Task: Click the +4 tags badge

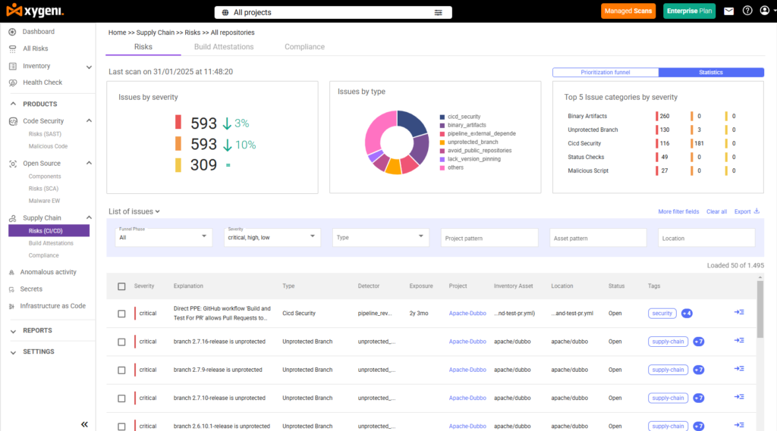Action: [x=686, y=314]
